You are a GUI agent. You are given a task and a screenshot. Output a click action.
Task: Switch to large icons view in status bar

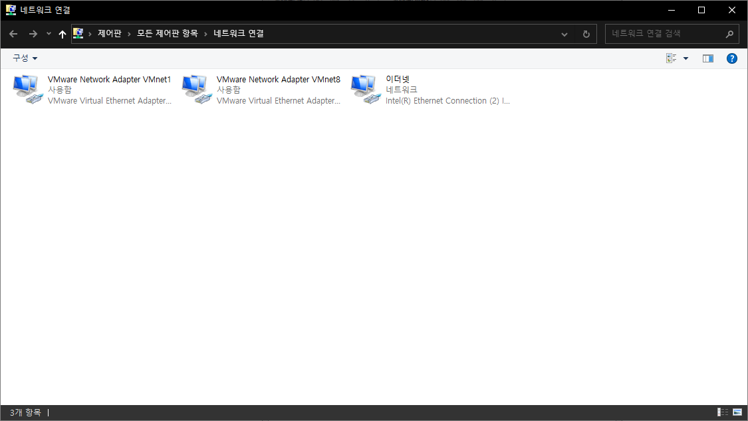click(737, 412)
